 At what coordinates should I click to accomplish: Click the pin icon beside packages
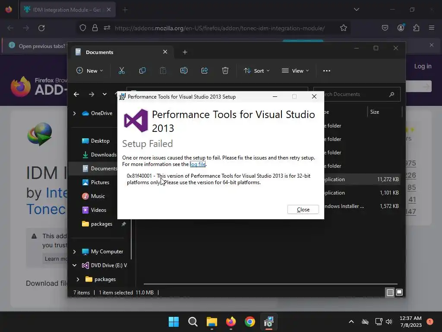[123, 224]
